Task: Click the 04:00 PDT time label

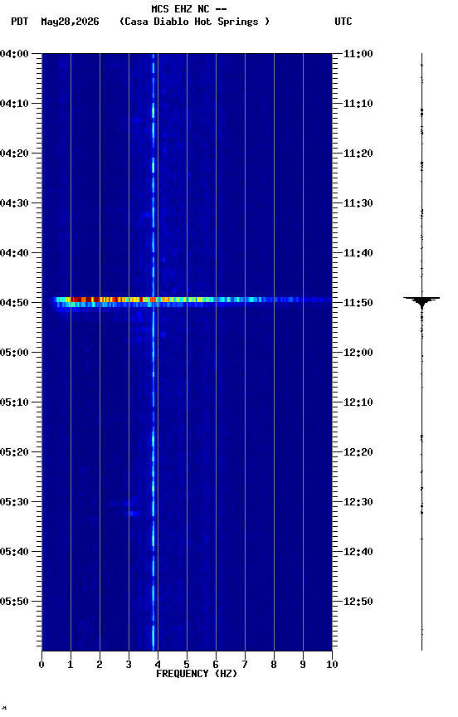Action: coord(14,54)
